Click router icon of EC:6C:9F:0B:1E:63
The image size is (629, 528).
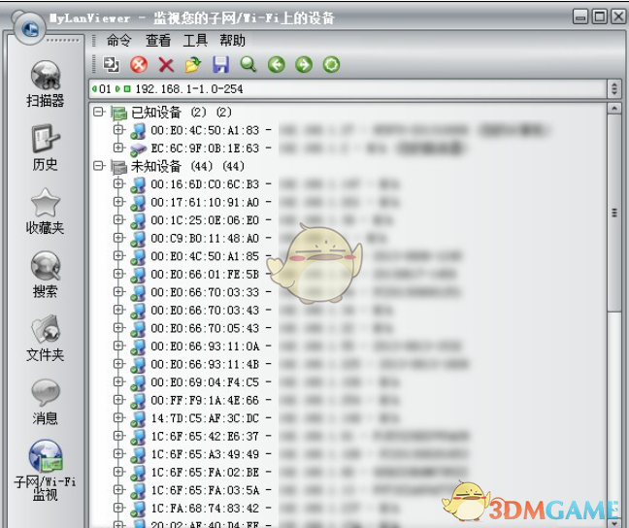[x=138, y=149]
